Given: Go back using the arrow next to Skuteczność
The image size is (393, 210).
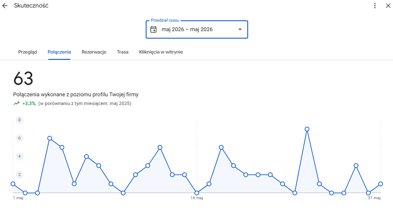Looking at the screenshot, I should pos(5,6).
